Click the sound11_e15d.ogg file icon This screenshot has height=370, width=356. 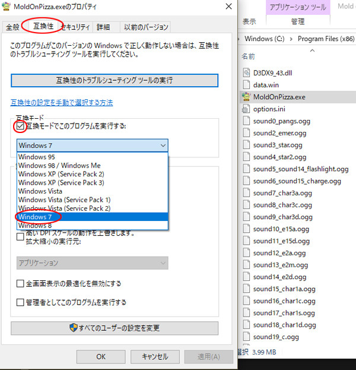(x=246, y=241)
